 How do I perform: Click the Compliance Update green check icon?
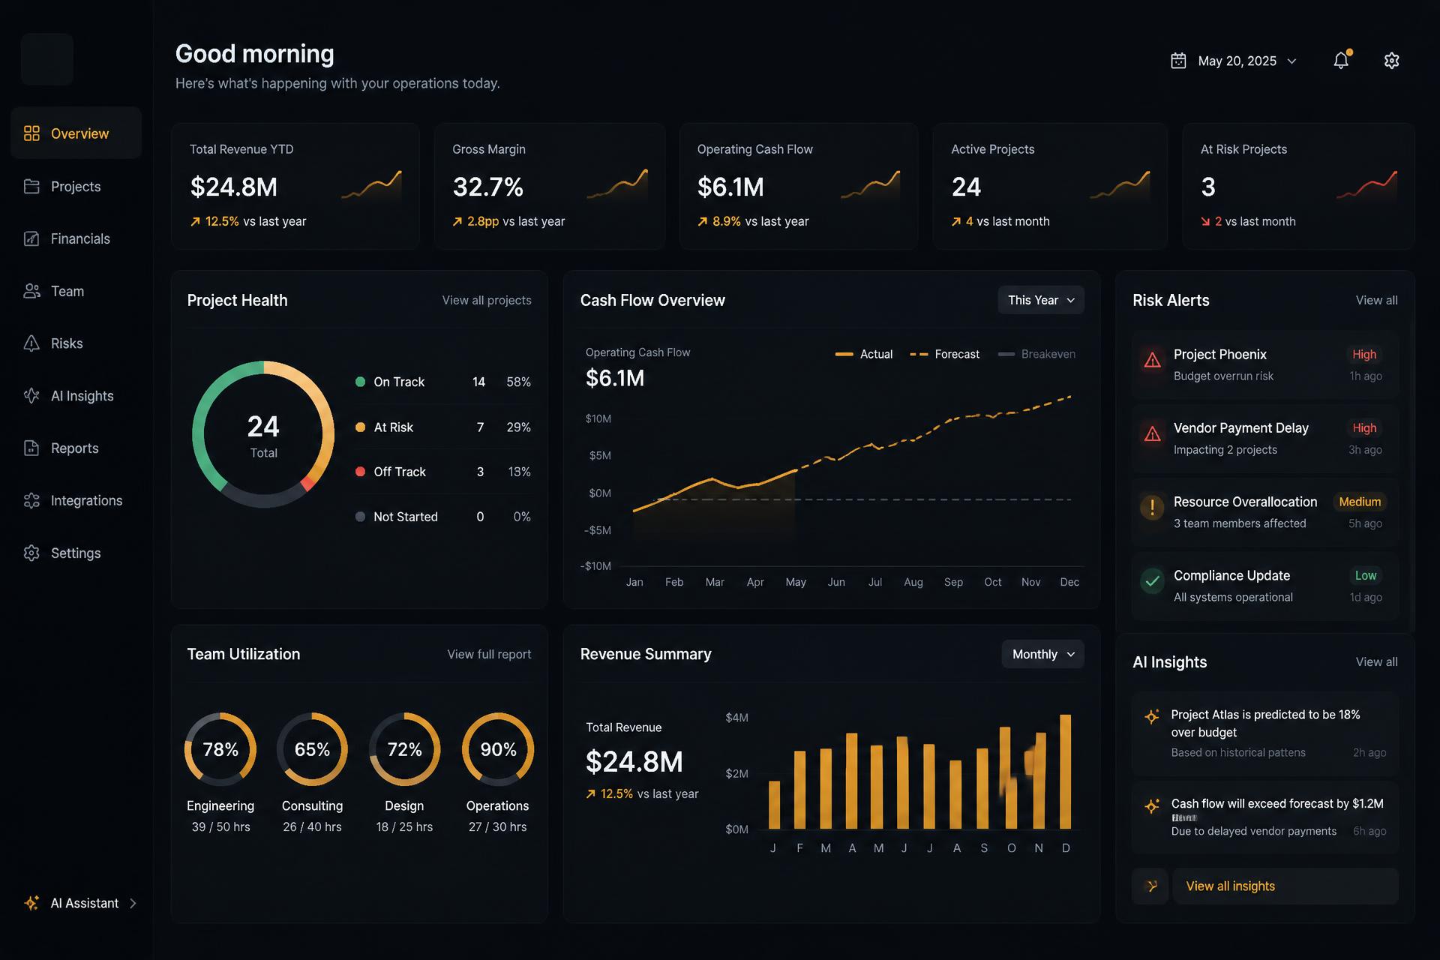[1153, 581]
